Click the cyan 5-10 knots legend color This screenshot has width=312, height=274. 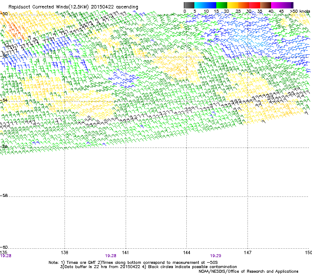tap(200, 5)
